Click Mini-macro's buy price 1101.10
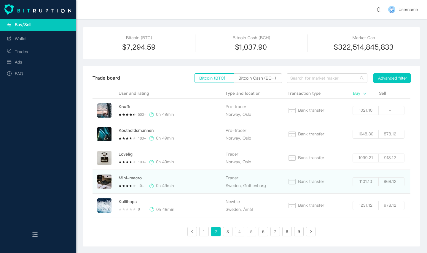Screen dimensions: 427x253 [x=365, y=181]
